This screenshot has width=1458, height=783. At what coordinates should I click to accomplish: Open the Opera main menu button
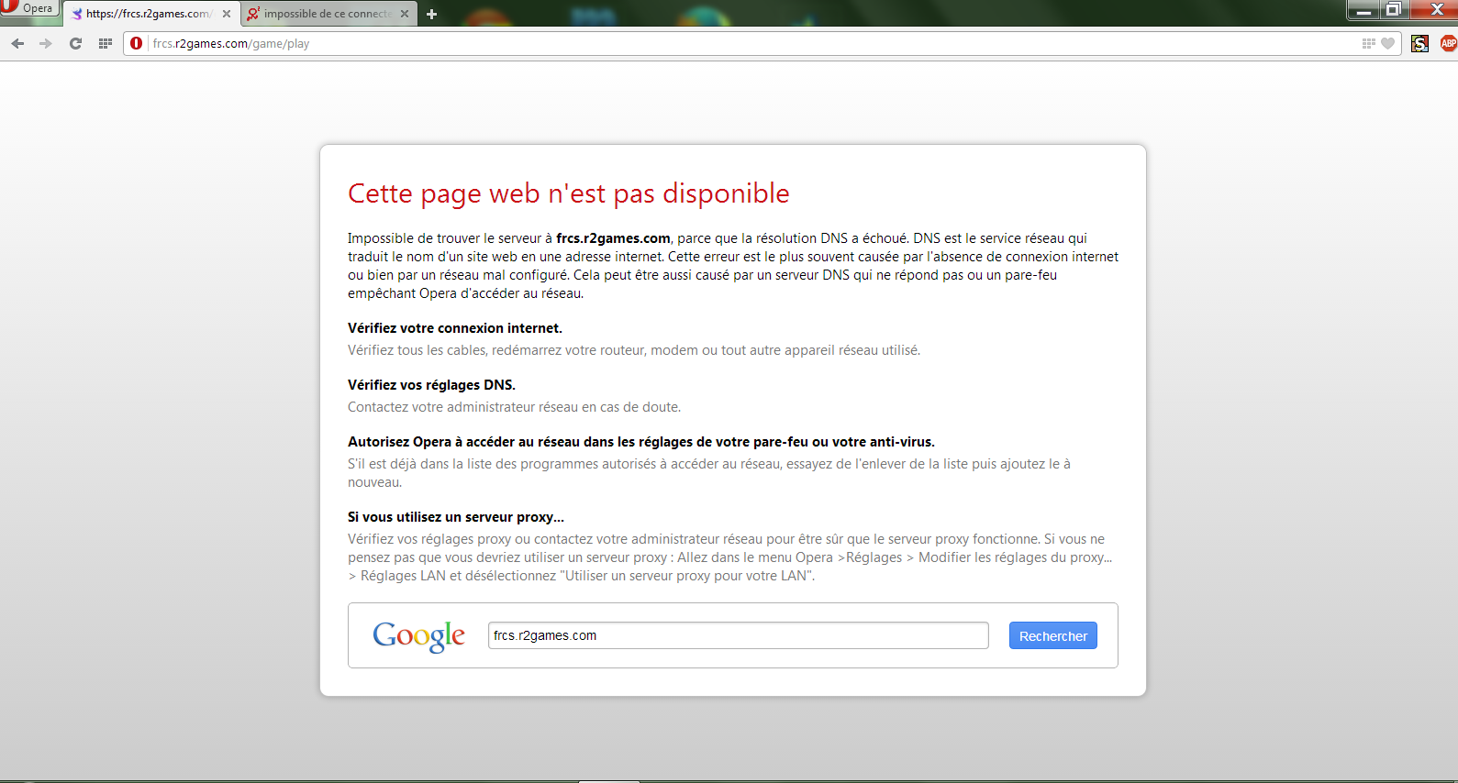[28, 8]
